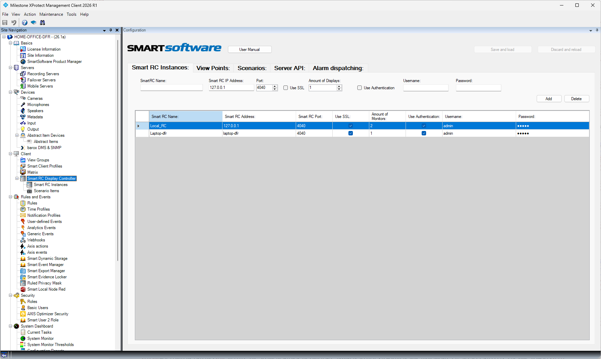Click the Matrix icon
Viewport: 601px width, 359px height.
click(x=23, y=172)
